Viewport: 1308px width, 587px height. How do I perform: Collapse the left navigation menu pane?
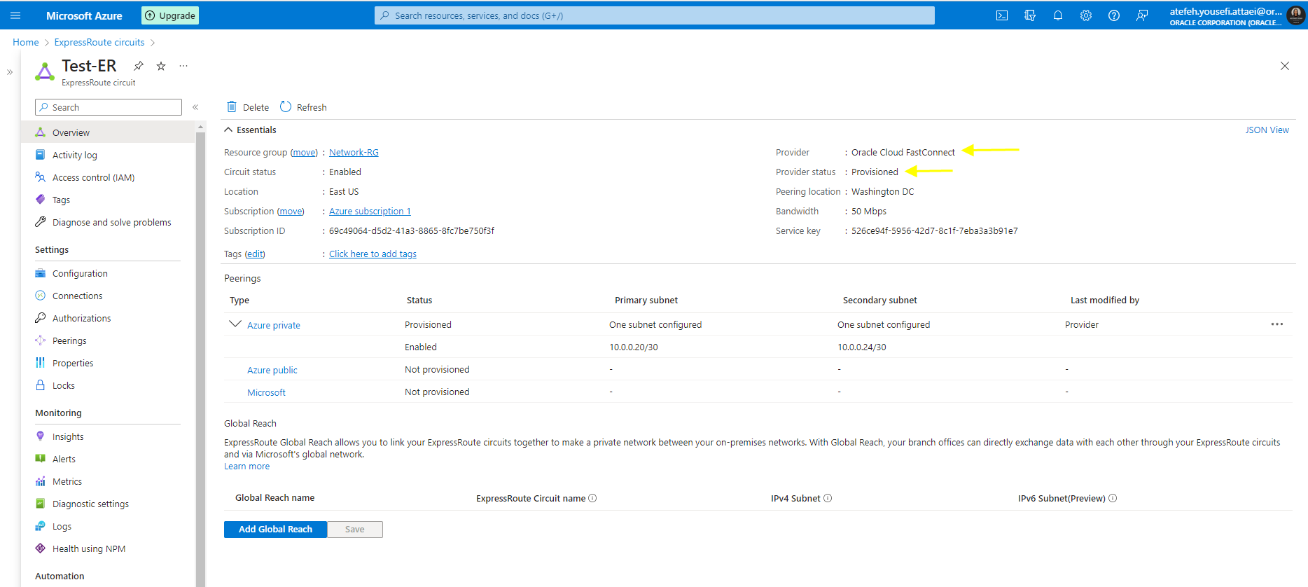195,107
